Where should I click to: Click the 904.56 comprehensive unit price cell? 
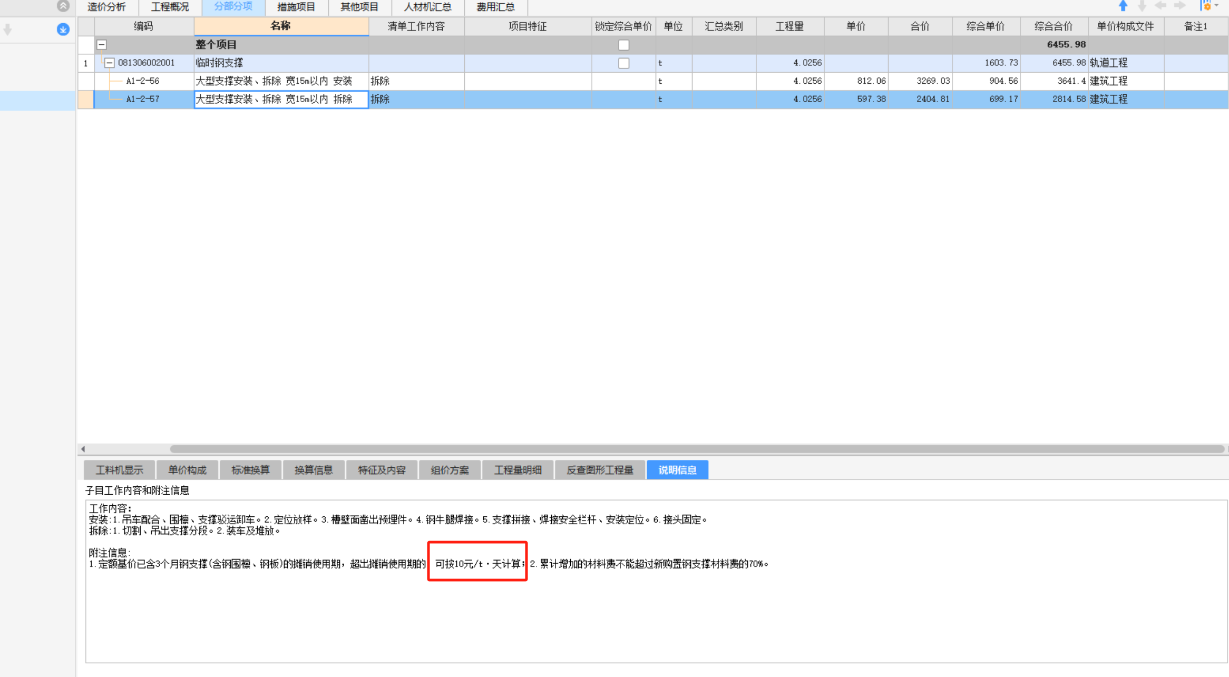986,81
